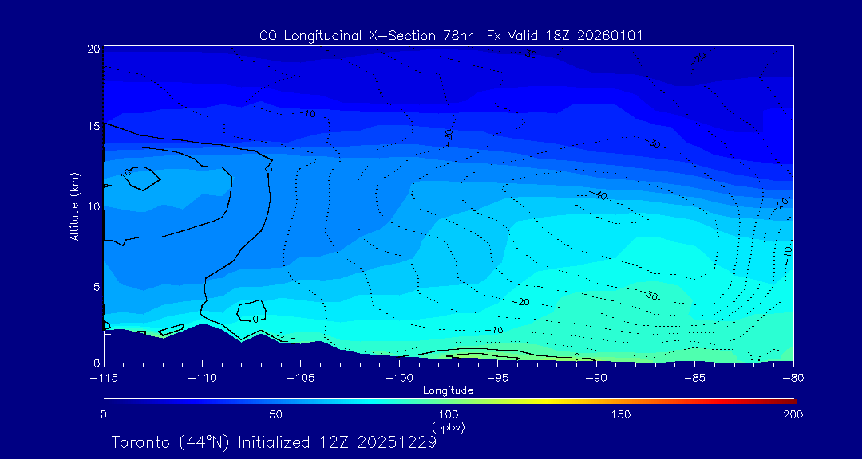Viewport: 862px width, 459px height.
Task: Click the colorbar tick label '0'
Action: [x=103, y=414]
